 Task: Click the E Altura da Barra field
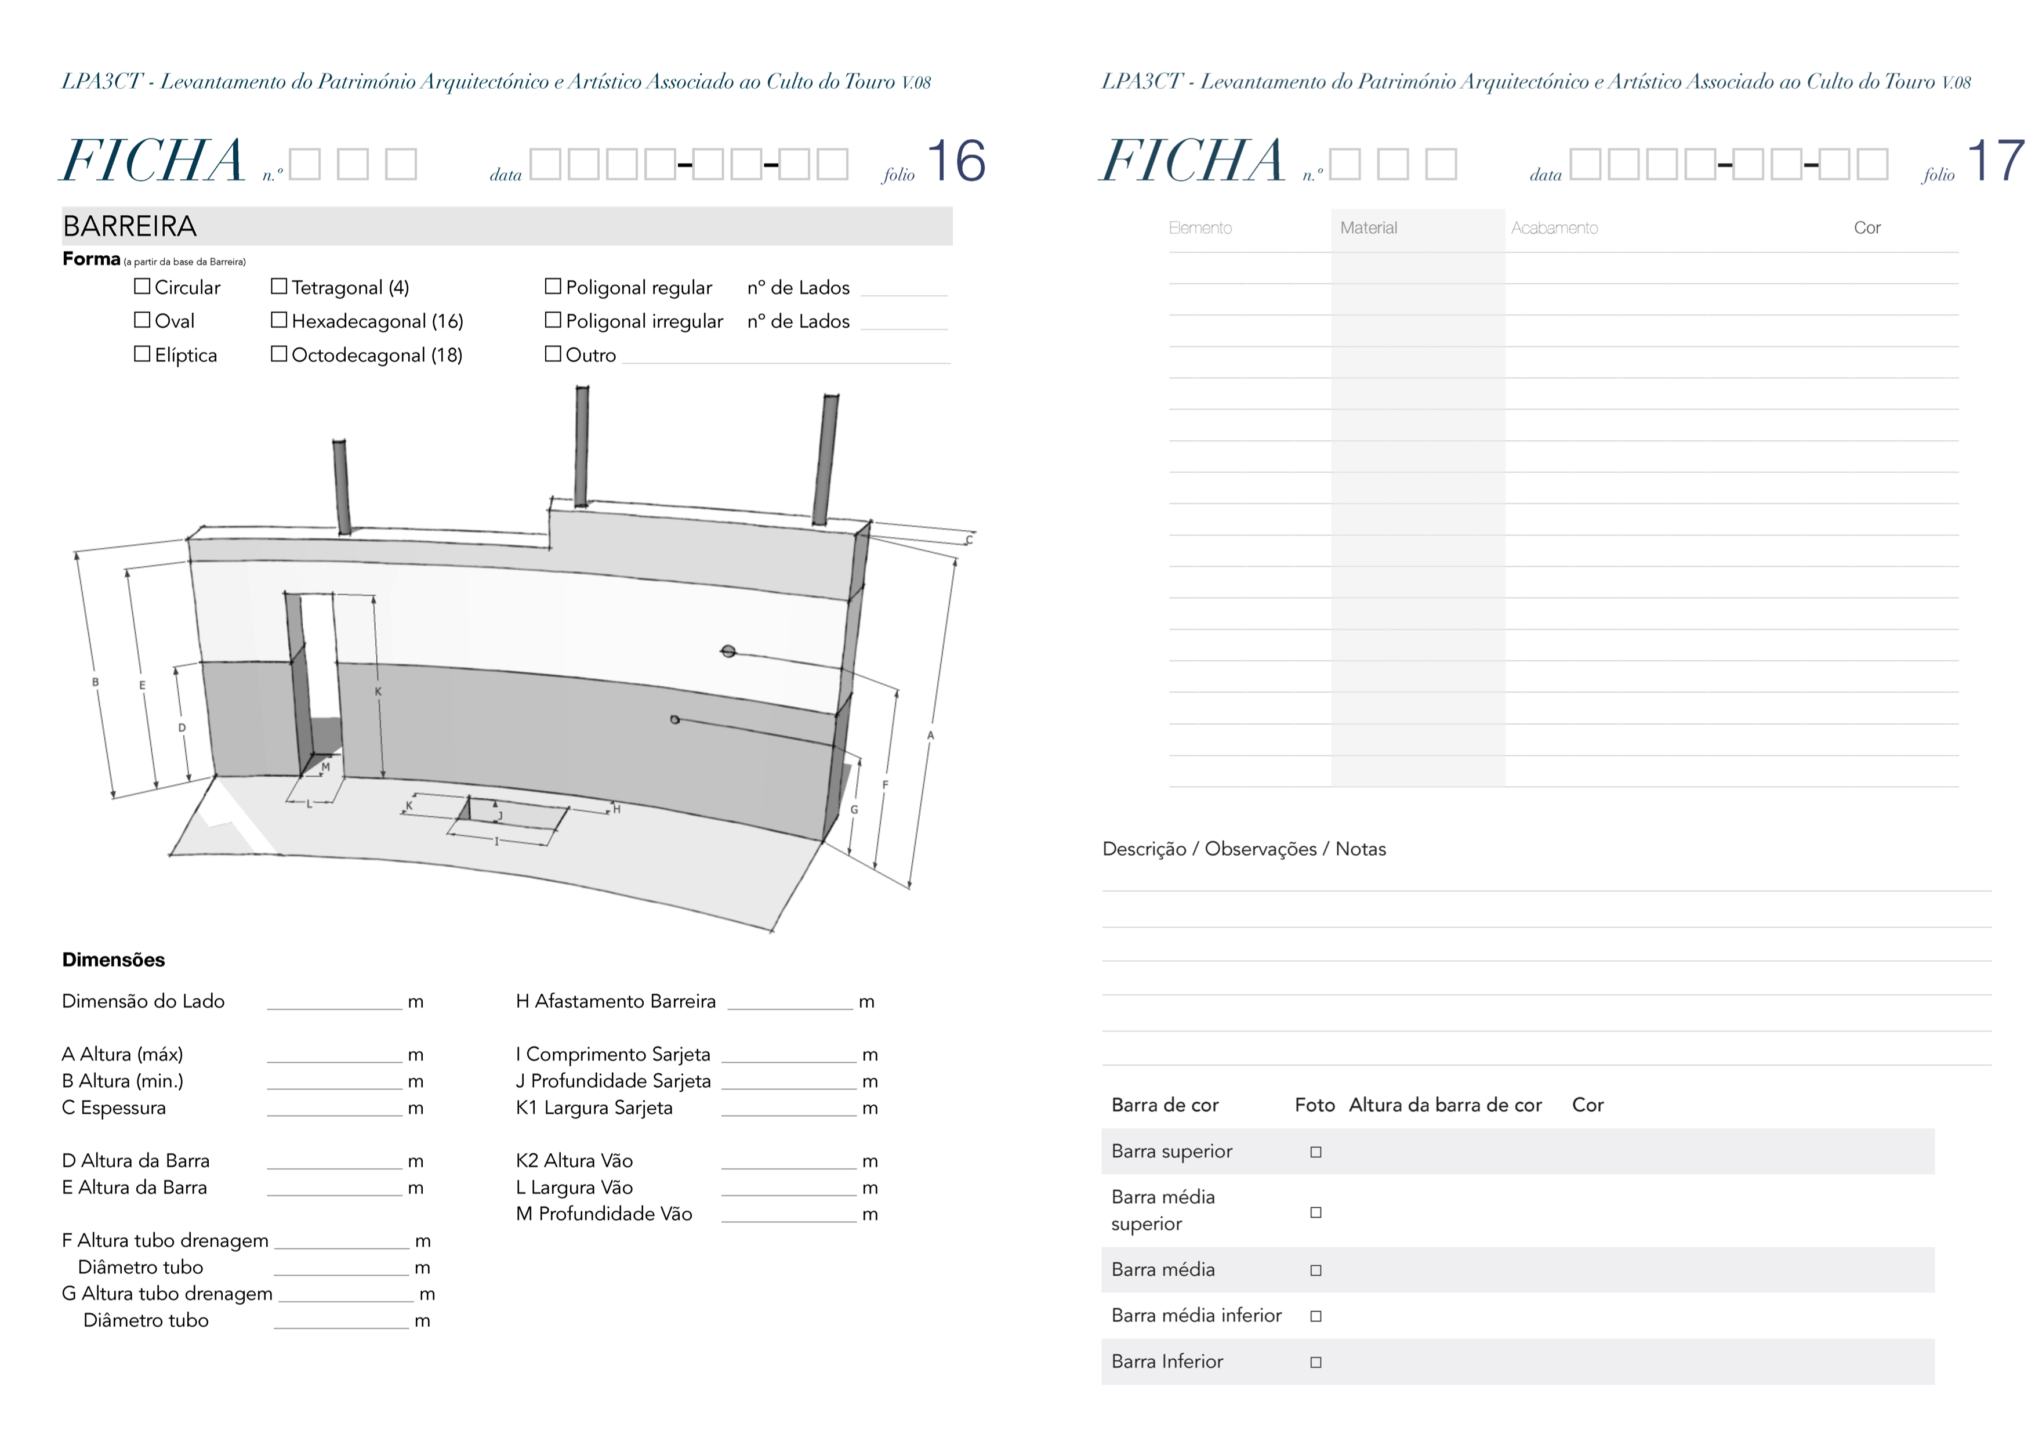point(335,1188)
